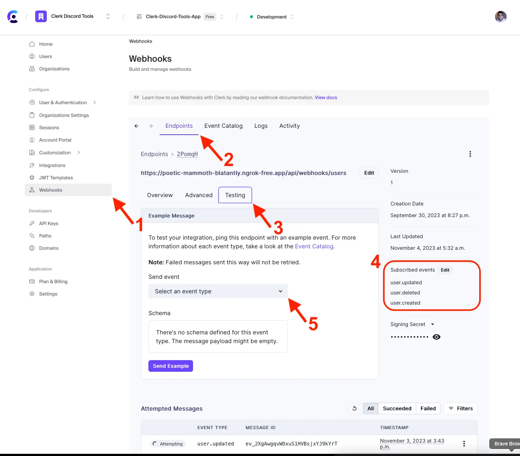Click the Users sidebar icon
520x456 pixels.
click(32, 56)
